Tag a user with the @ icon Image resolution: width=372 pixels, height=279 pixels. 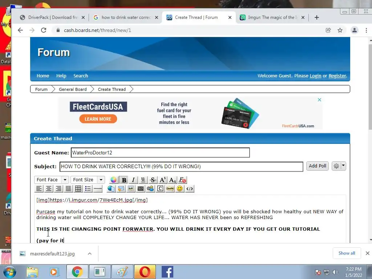point(150,189)
